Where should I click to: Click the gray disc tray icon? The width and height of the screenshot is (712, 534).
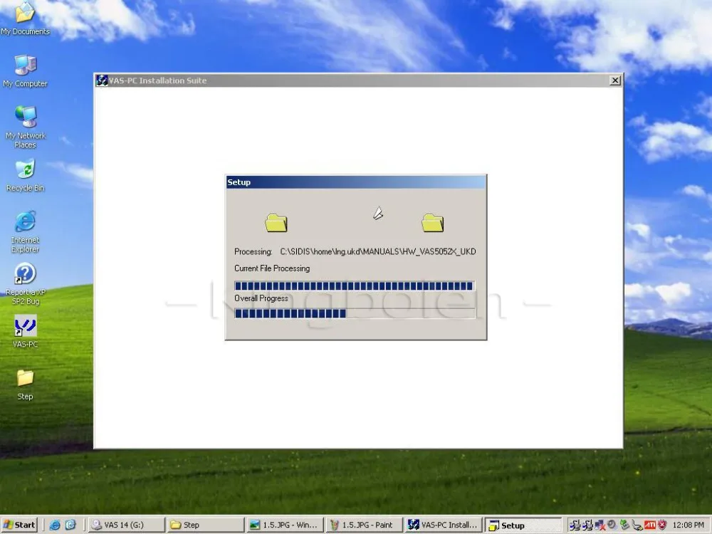coord(612,525)
